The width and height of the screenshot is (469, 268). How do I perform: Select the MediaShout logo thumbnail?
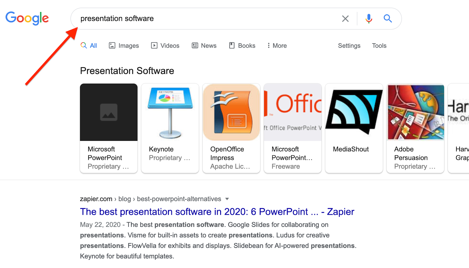pyautogui.click(x=354, y=112)
